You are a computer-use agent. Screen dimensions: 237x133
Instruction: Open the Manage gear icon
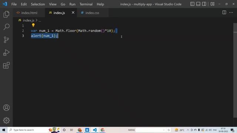tap(6, 120)
